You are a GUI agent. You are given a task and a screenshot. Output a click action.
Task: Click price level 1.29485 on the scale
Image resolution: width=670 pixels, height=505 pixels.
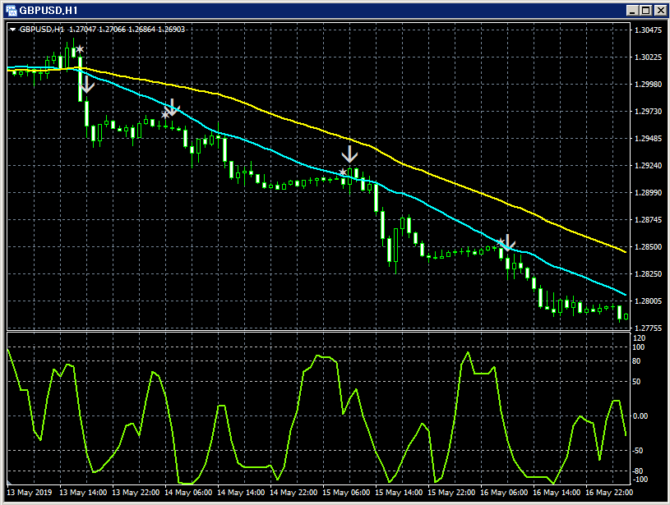[648, 139]
